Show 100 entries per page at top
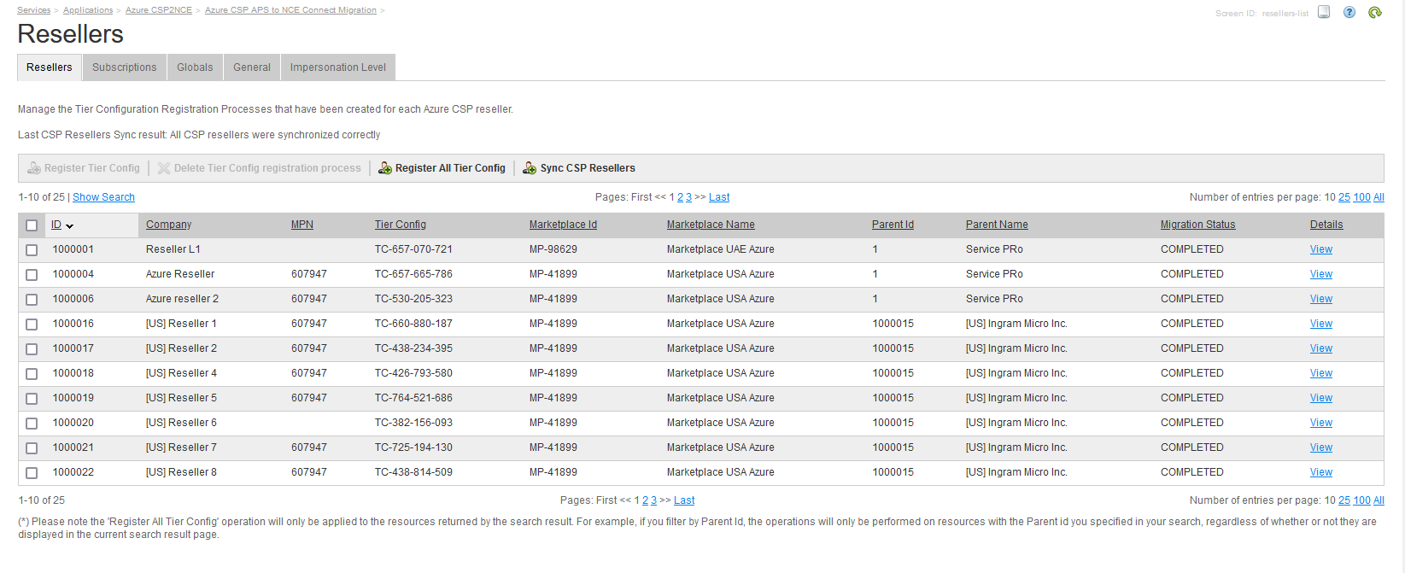This screenshot has height=573, width=1405. [1361, 197]
